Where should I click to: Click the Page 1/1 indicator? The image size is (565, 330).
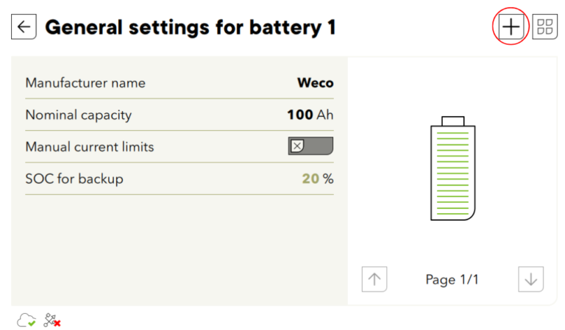click(452, 279)
